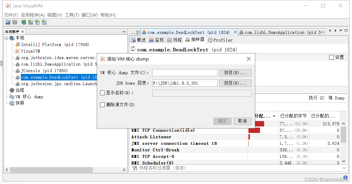Image resolution: width=352 pixels, height=184 pixels.
Task: Click the thread table scroll down arrow
Action: tap(343, 161)
